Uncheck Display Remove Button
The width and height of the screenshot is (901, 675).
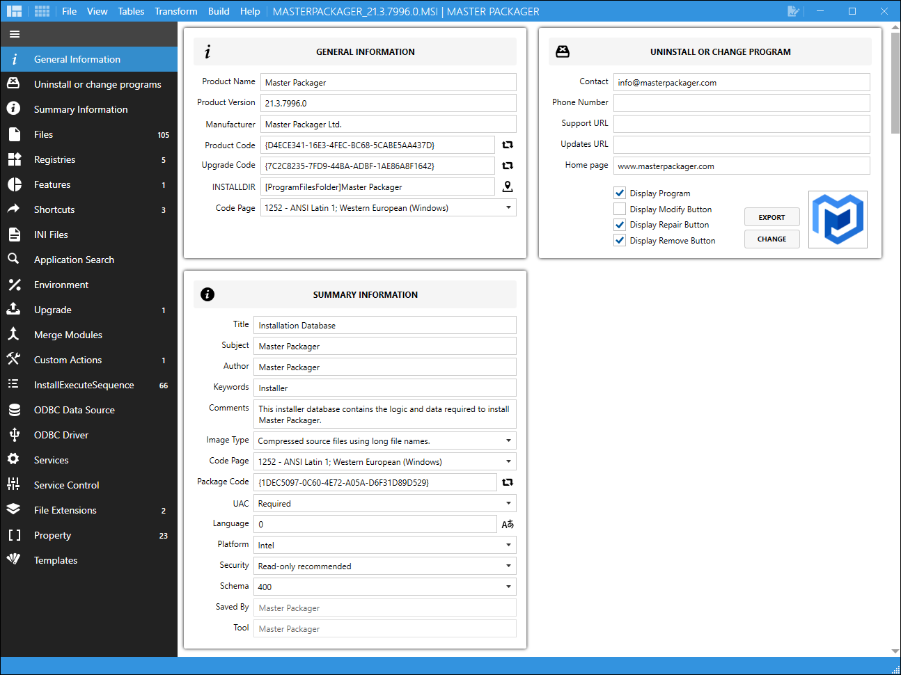click(620, 240)
